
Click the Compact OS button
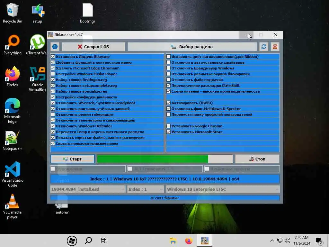click(93, 47)
